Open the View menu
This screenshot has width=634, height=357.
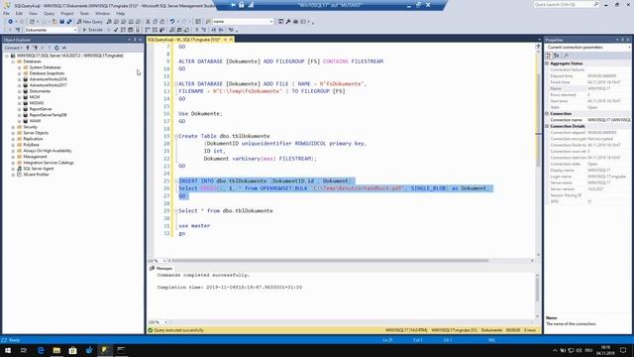(33, 13)
